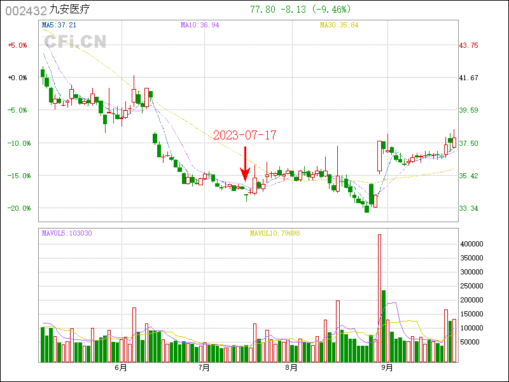The height and width of the screenshot is (382, 509).
Task: Click the -20.0% percentage axis label
Action: tap(17, 208)
